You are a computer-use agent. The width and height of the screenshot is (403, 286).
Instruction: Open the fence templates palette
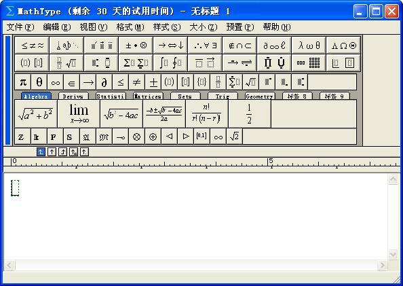point(32,62)
